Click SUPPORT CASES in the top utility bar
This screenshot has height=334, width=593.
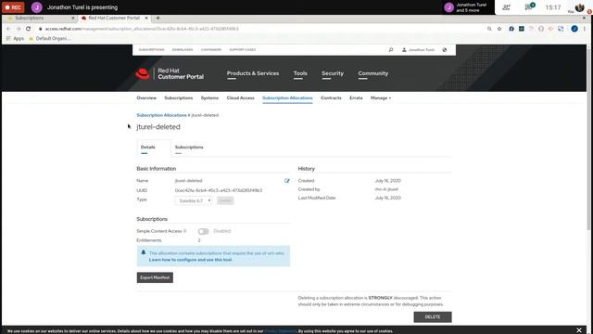(243, 50)
